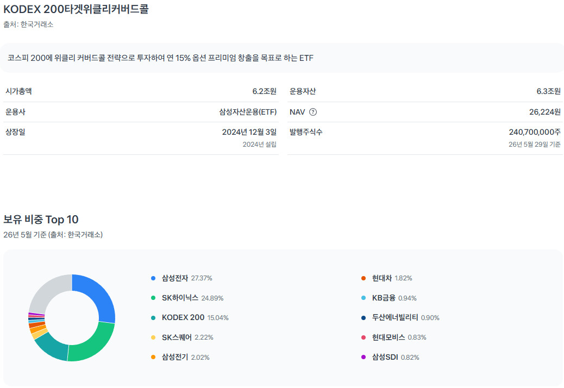Click the 2.02% weight value
The width and height of the screenshot is (564, 388).
tap(200, 358)
